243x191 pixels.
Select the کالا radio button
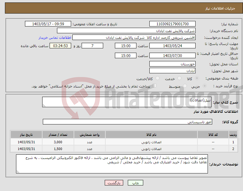[x=197, y=78]
